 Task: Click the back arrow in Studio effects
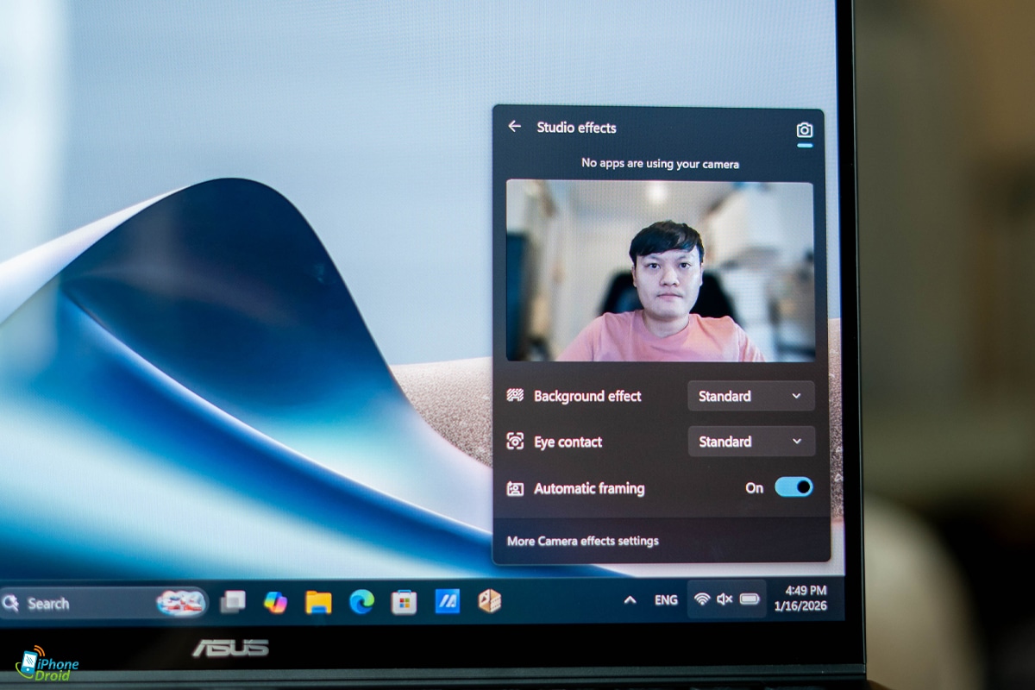pyautogui.click(x=515, y=127)
